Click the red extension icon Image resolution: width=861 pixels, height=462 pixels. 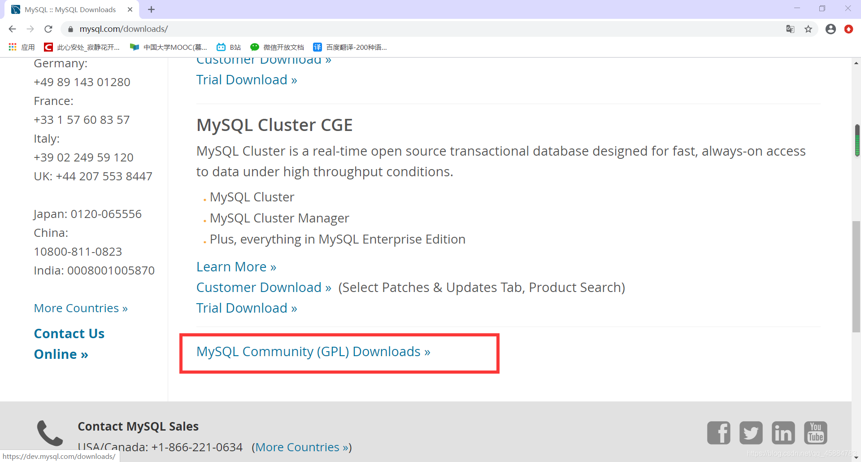(848, 29)
